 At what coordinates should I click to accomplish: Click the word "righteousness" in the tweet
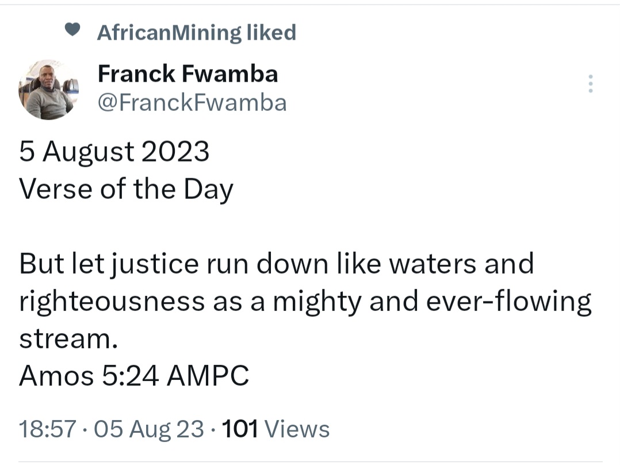pos(112,301)
